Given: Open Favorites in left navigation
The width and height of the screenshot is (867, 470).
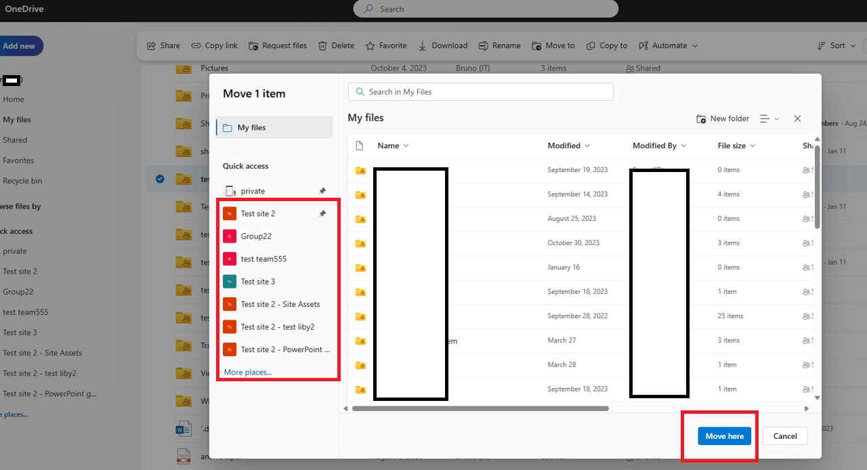Looking at the screenshot, I should click(x=18, y=161).
